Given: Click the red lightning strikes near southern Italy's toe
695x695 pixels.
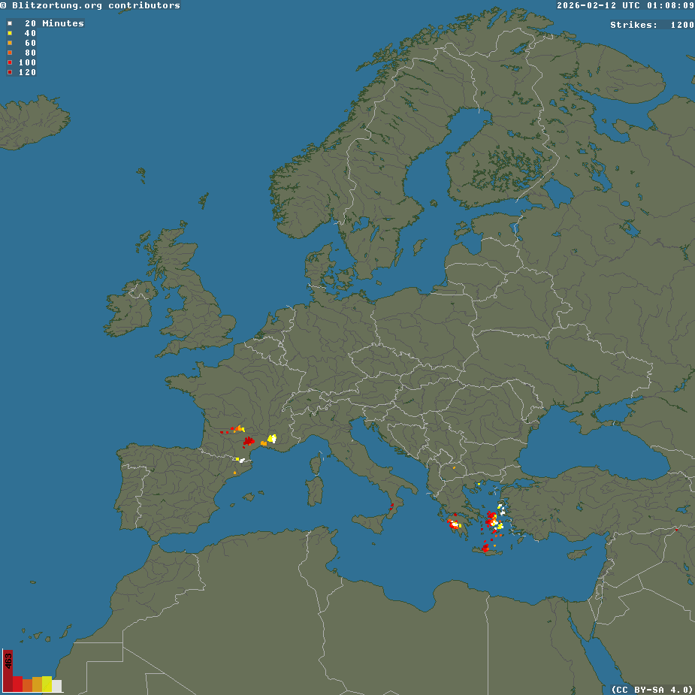Looking at the screenshot, I should [391, 507].
